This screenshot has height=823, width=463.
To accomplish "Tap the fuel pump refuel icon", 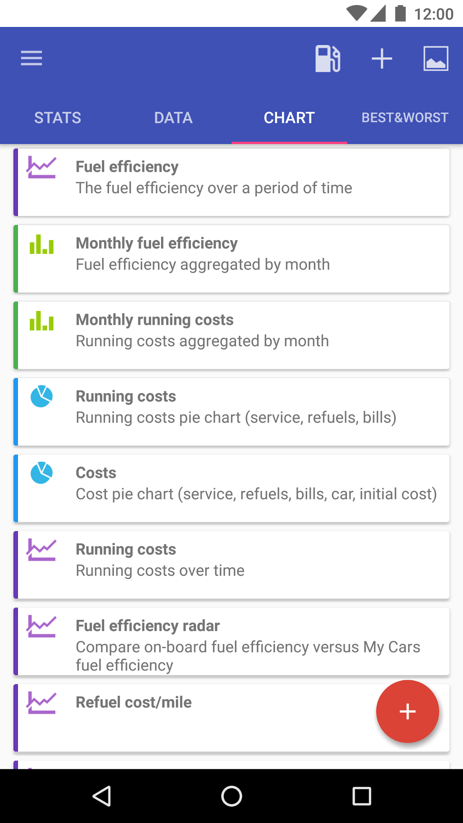I will 327,58.
